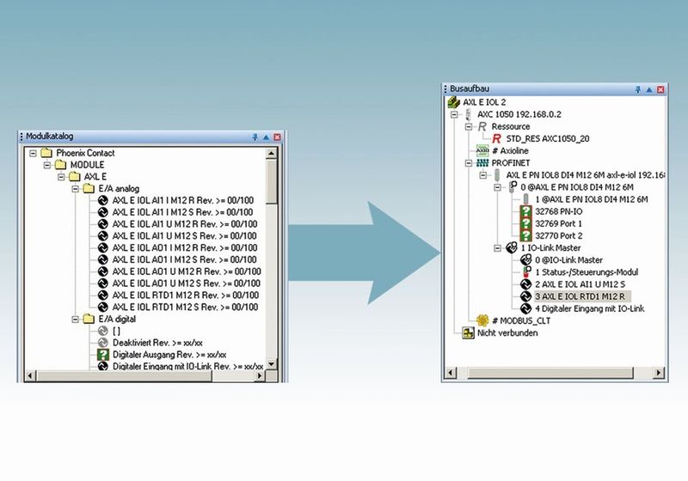This screenshot has height=481, width=688.
Task: Click the AXC 1050 controller icon
Action: tap(468, 114)
